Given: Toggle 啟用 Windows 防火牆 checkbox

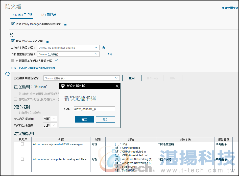Looking at the screenshot, I should click(x=13, y=41).
